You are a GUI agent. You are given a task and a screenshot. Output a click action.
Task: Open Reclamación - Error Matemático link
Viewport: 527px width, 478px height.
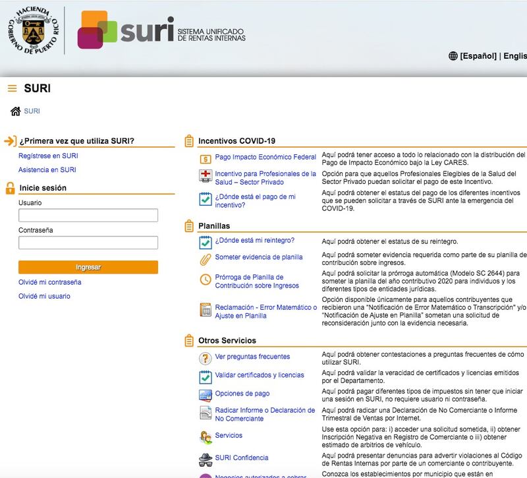[x=266, y=311]
